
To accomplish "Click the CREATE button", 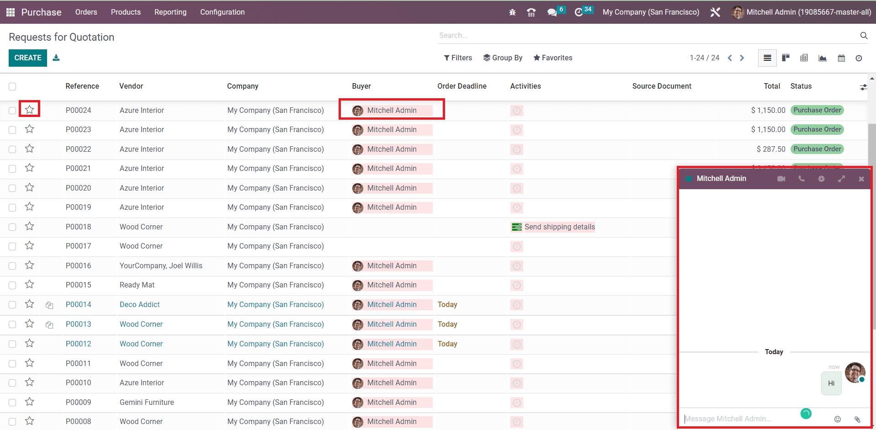I will pos(28,58).
